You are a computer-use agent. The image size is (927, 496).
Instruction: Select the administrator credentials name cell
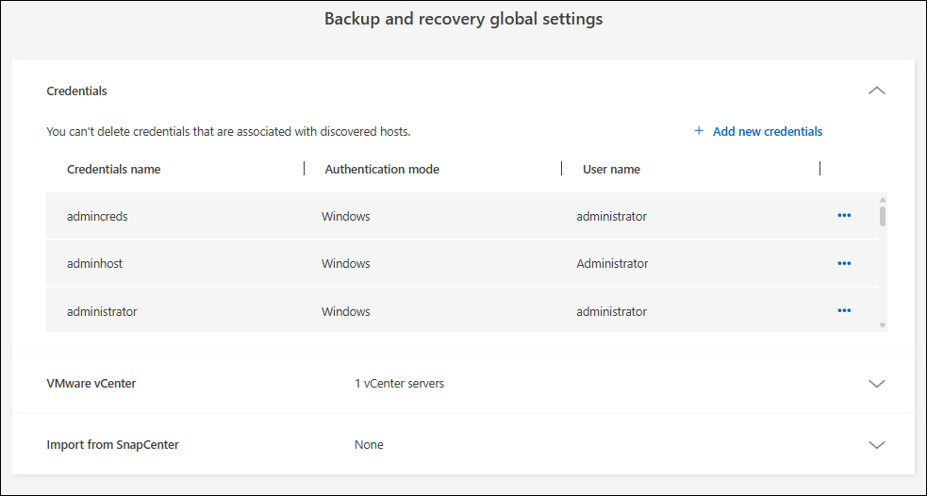pos(102,311)
